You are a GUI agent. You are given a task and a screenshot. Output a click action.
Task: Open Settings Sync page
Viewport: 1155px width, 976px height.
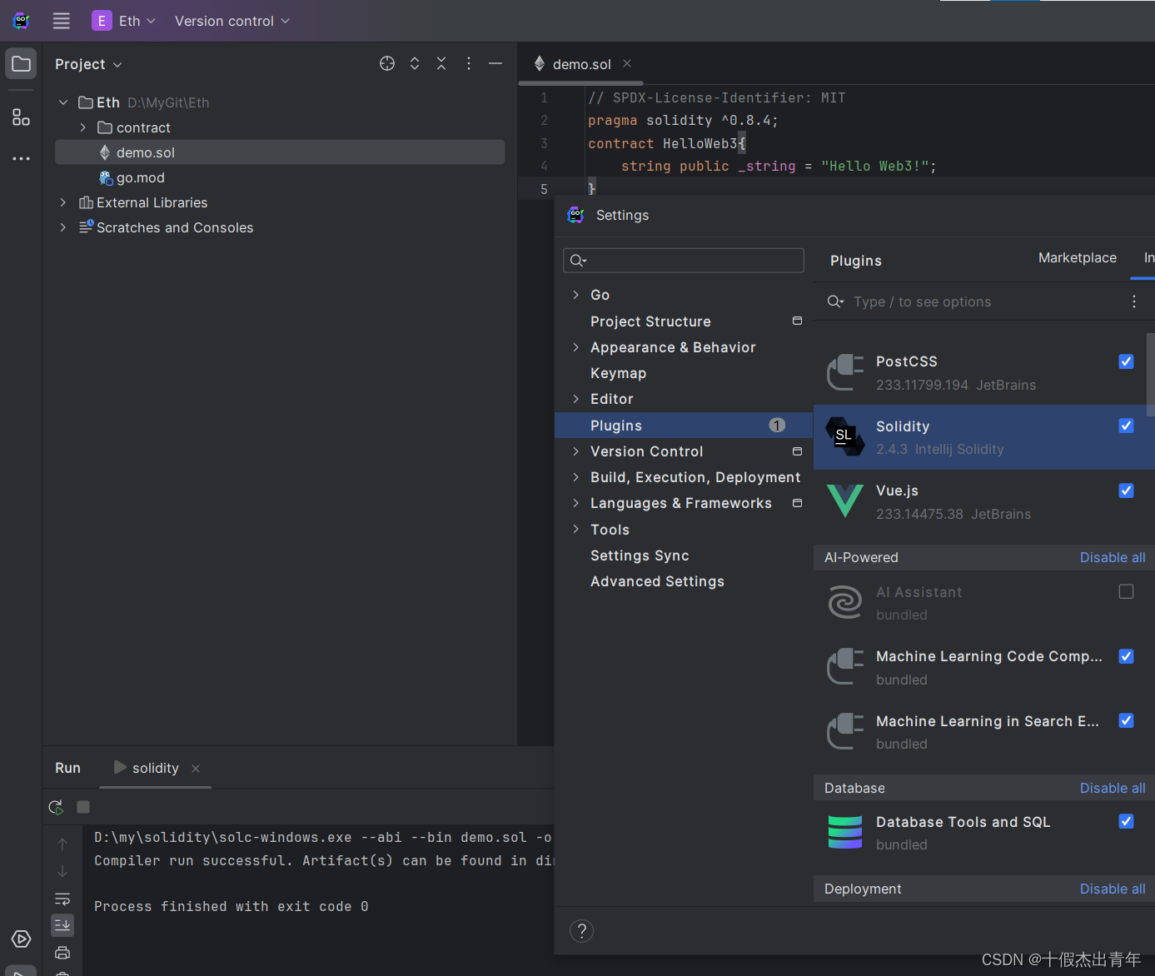(x=640, y=555)
